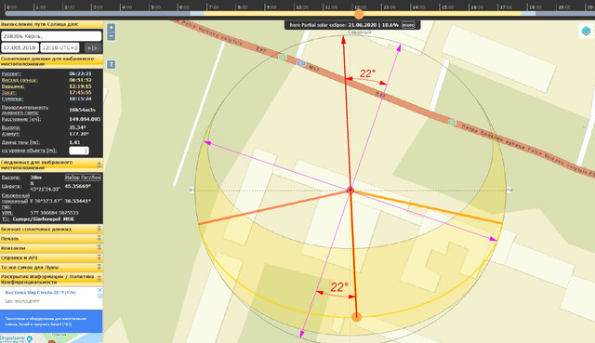Expand the 'Больше солнечных данных' section
Image resolution: width=595 pixels, height=343 pixels.
coord(51,230)
